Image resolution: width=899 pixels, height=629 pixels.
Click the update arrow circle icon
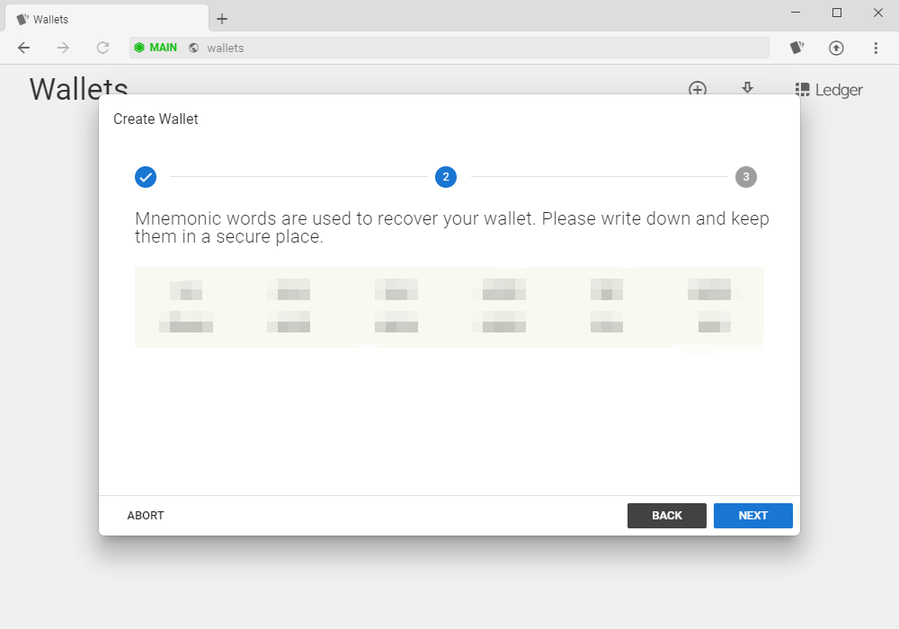coord(836,49)
